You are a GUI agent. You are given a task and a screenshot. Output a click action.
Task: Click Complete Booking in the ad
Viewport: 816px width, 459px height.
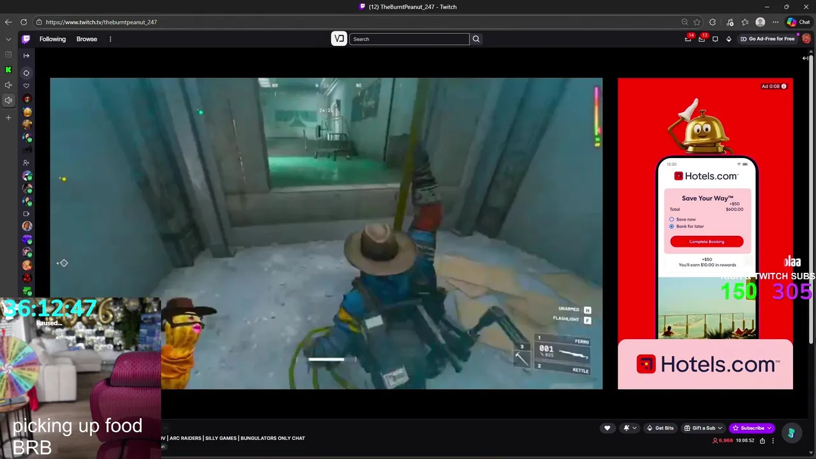[706, 242]
